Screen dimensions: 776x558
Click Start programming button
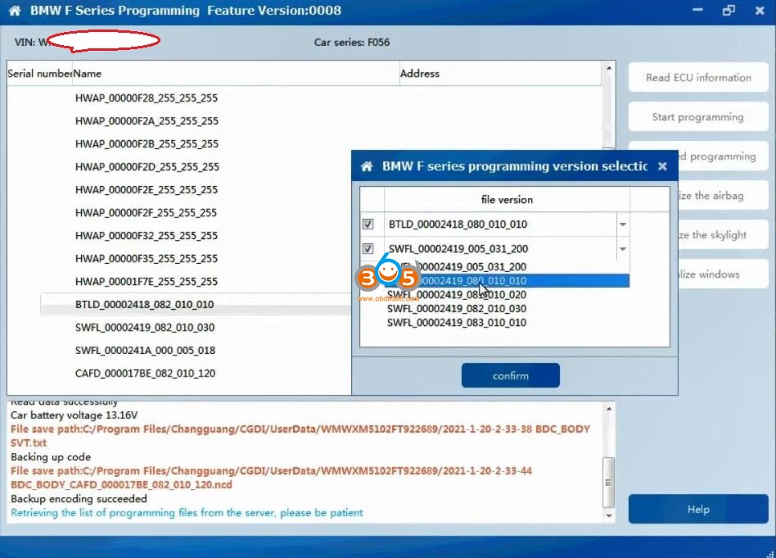[x=698, y=117]
